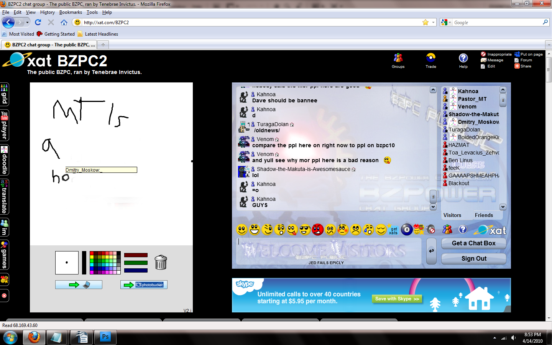552x345 pixels.
Task: Open Photoshop from the Windows taskbar
Action: 105,337
